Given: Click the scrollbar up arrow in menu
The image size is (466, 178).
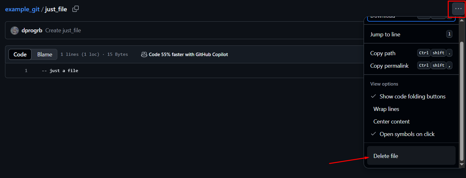Looking at the screenshot, I should (x=462, y=20).
